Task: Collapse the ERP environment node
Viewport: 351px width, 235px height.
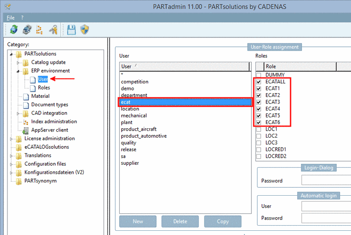Action: (x=18, y=71)
